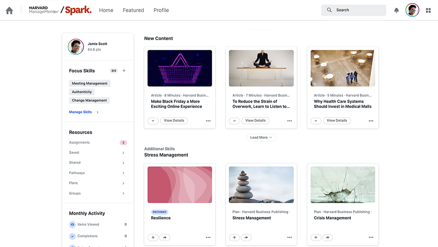The width and height of the screenshot is (438, 247).
Task: View Details of Medical Malls article
Action: point(337,121)
